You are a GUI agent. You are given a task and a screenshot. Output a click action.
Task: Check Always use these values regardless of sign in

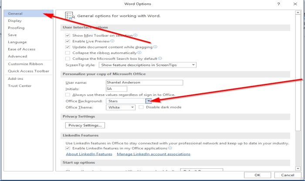coord(68,95)
